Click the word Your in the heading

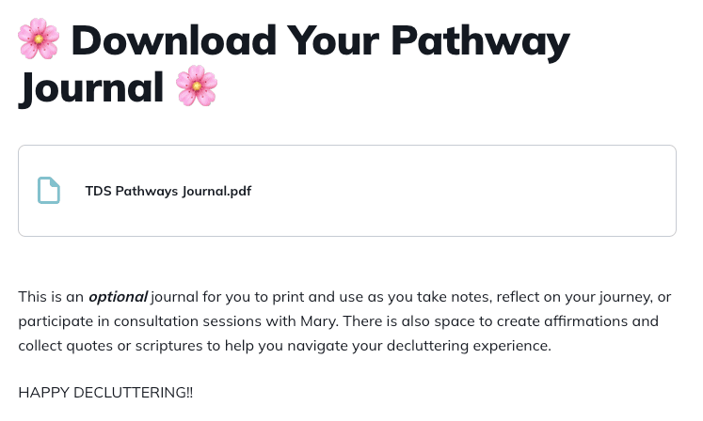(333, 40)
